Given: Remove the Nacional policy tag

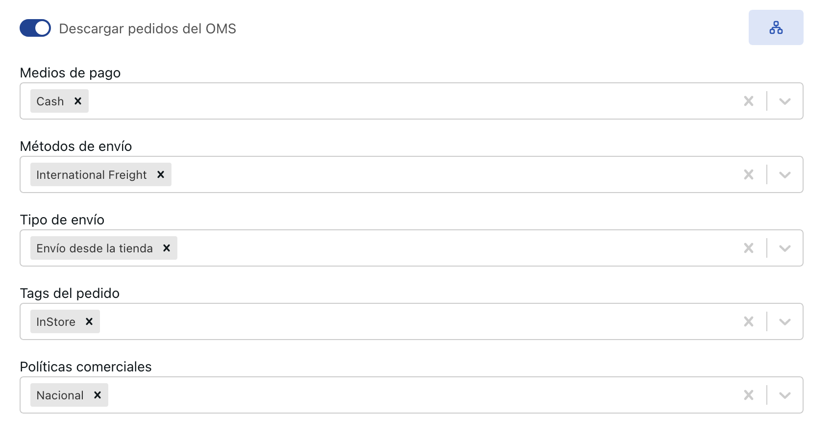Looking at the screenshot, I should click(98, 395).
